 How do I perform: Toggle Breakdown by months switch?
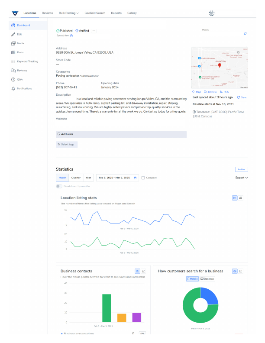point(59,186)
